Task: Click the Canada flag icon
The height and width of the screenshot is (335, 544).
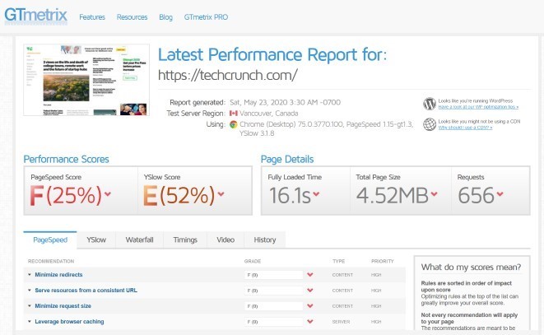Action: 234,113
